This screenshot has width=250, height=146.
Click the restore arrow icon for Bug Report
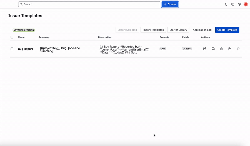(x=238, y=49)
